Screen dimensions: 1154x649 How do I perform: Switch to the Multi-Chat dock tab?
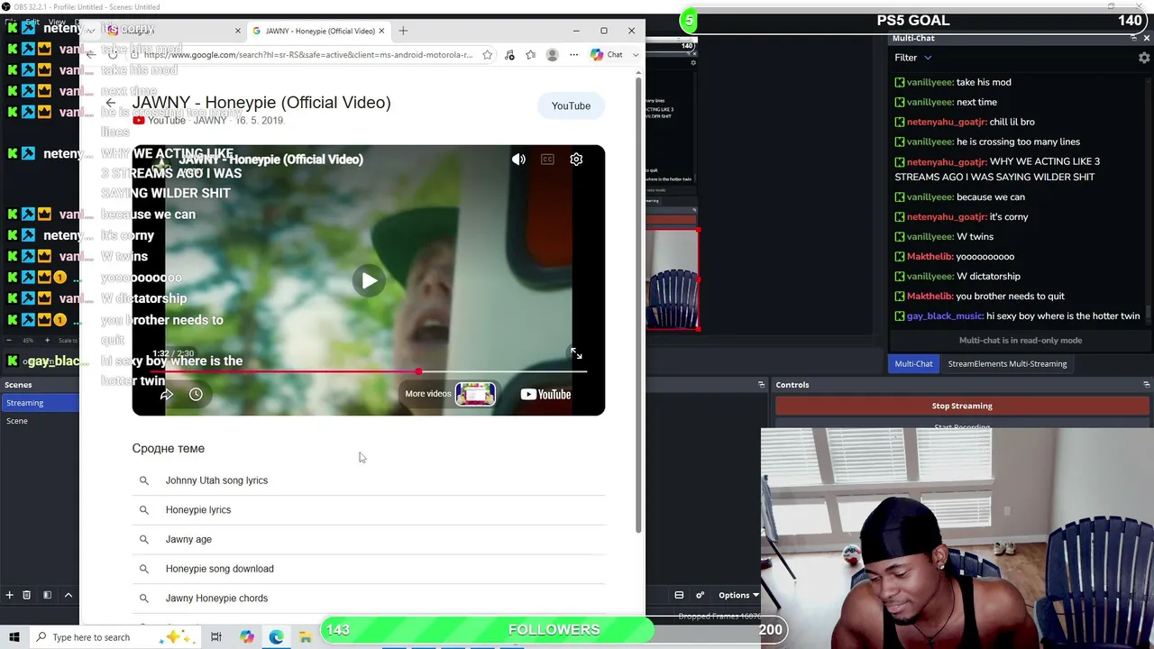tap(913, 364)
